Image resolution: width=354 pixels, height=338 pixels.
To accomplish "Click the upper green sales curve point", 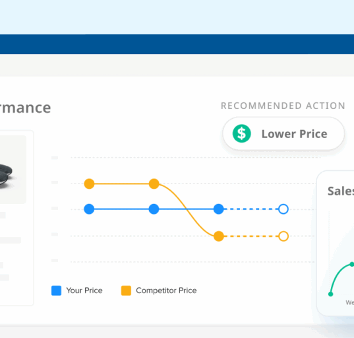I will click(352, 264).
